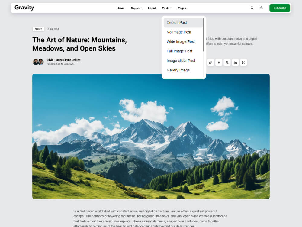The height and width of the screenshot is (227, 302).
Task: Choose Wide Image Post in the menu
Action: (181, 41)
